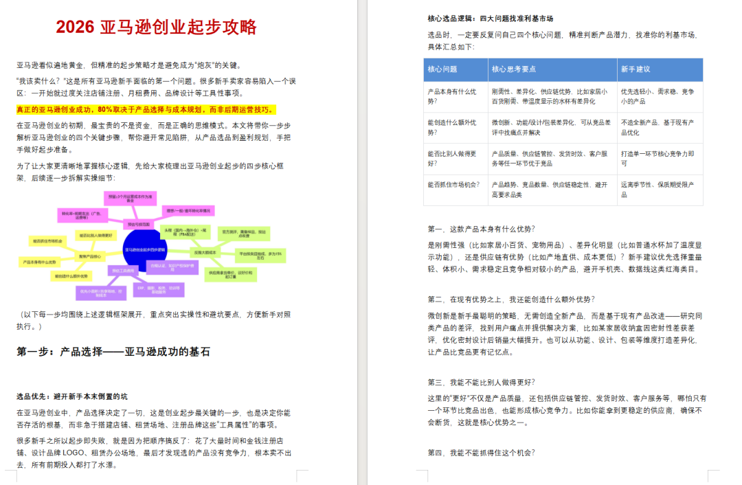Click the yellow 能否比别人做得更好 node
This screenshot has height=485, width=742.
coord(95,234)
